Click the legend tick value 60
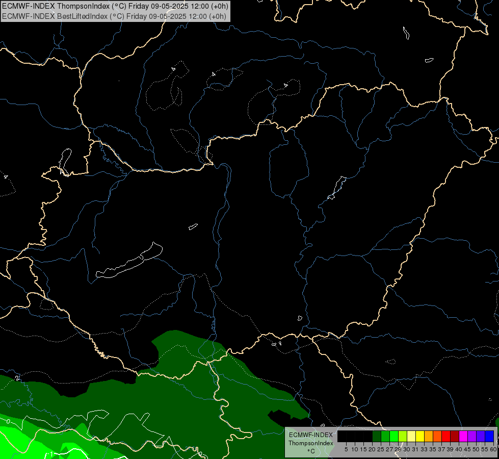 [493, 449]
